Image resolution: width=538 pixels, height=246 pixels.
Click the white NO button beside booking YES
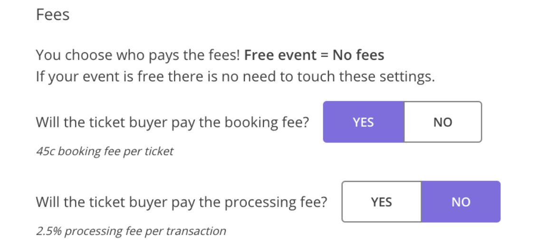[442, 122]
